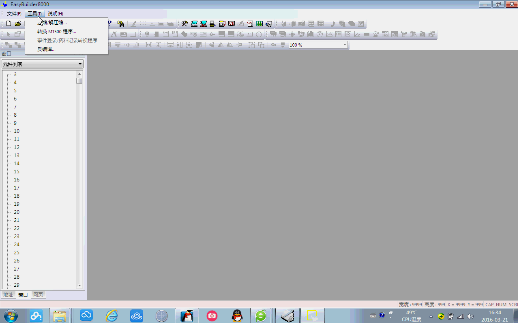Switch to the 地址 tab
The image size is (519, 324).
pyautogui.click(x=8, y=295)
